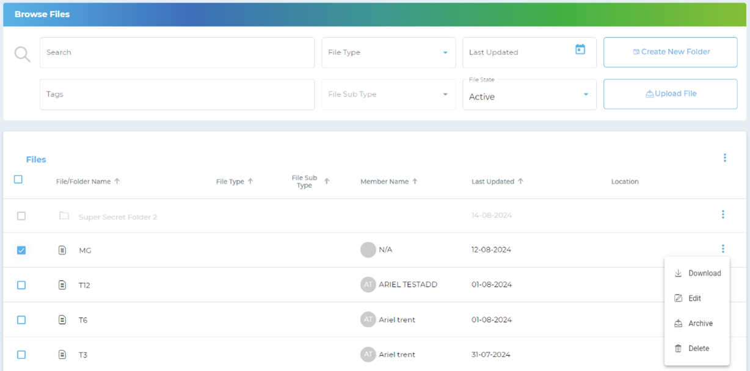Click into the Tags input field

[177, 95]
